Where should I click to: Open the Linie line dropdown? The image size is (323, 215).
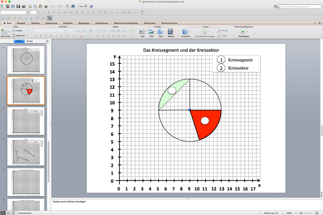pos(223,35)
